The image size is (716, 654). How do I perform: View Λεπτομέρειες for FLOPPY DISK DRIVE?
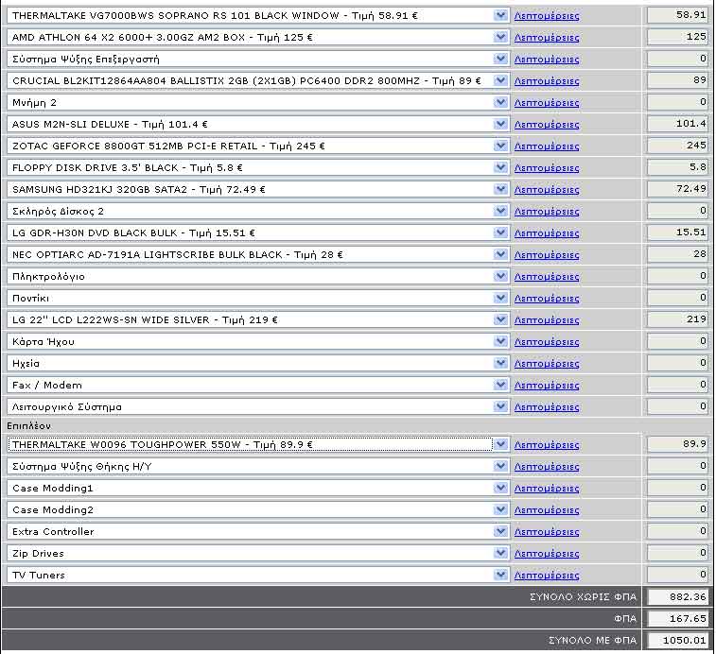[x=547, y=168]
